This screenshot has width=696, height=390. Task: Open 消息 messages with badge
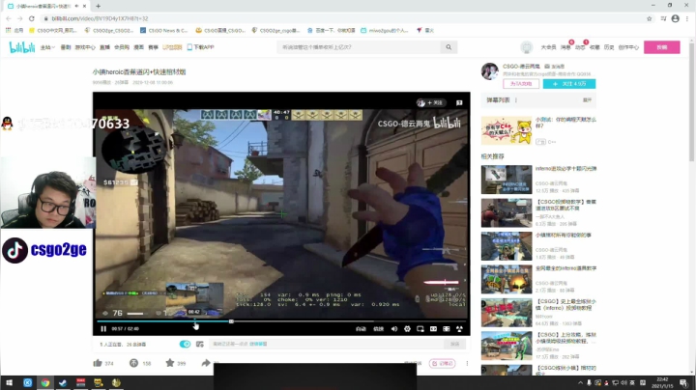(565, 47)
